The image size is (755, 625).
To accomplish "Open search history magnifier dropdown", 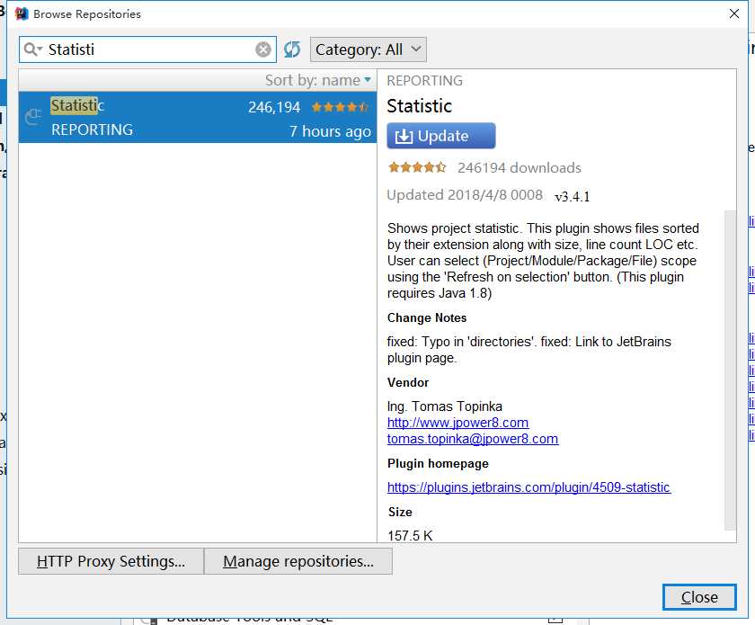I will point(32,49).
